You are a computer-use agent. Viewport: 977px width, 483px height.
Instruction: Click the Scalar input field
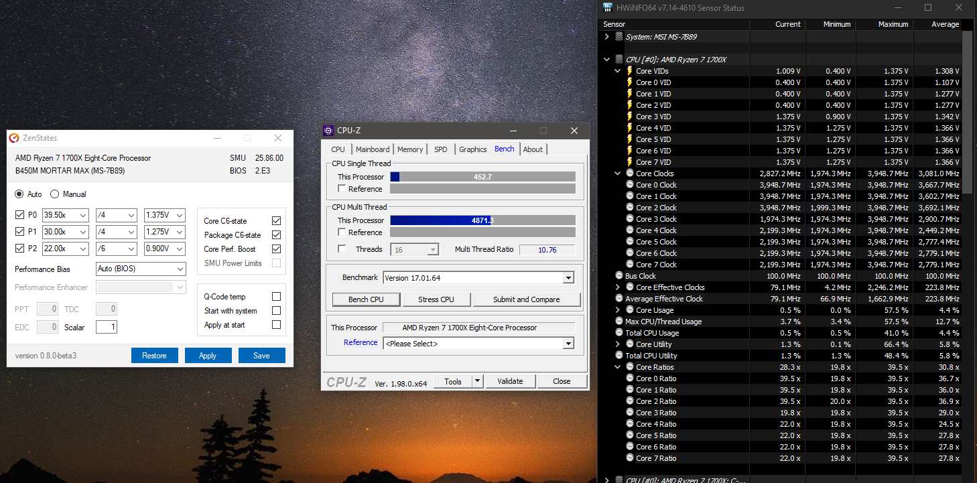107,327
